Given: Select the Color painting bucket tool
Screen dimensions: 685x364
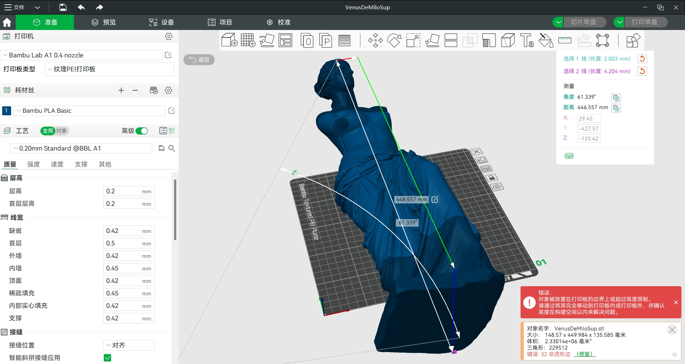Looking at the screenshot, I should point(546,40).
